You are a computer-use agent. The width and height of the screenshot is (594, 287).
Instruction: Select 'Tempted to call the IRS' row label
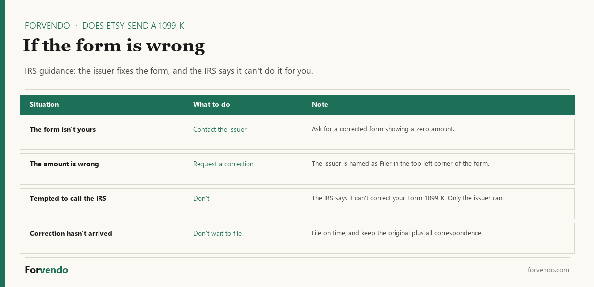tap(68, 198)
